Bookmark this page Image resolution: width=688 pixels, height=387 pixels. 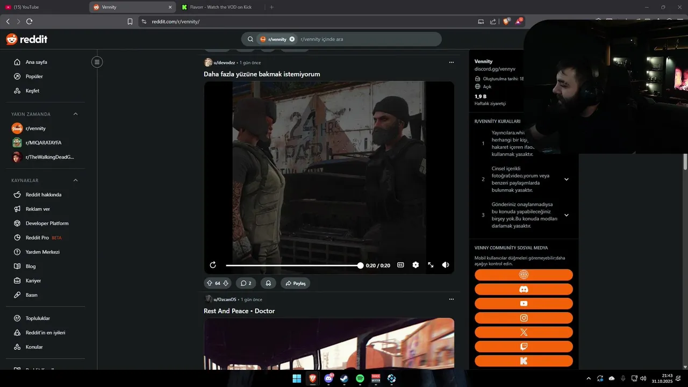pyautogui.click(x=130, y=21)
